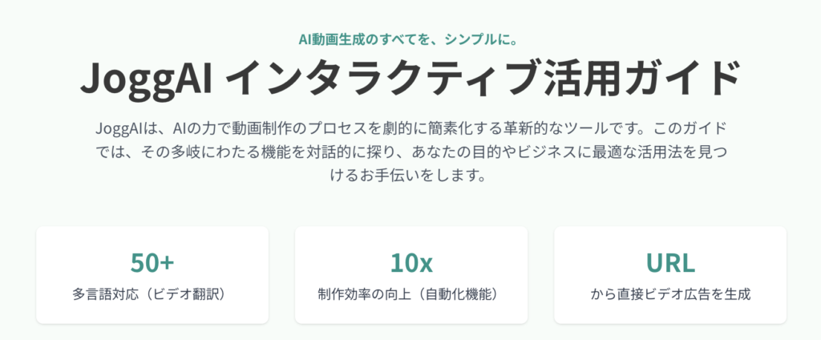Click the 10x production efficiency card

click(411, 275)
